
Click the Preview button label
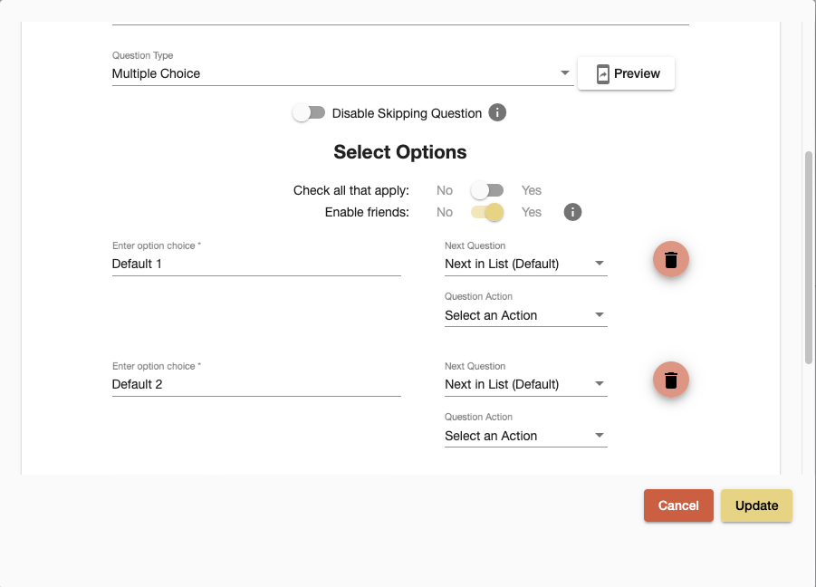(637, 74)
